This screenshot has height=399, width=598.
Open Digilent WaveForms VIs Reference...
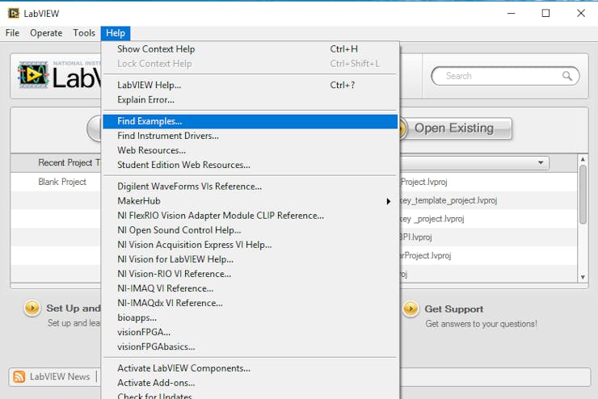click(x=250, y=187)
